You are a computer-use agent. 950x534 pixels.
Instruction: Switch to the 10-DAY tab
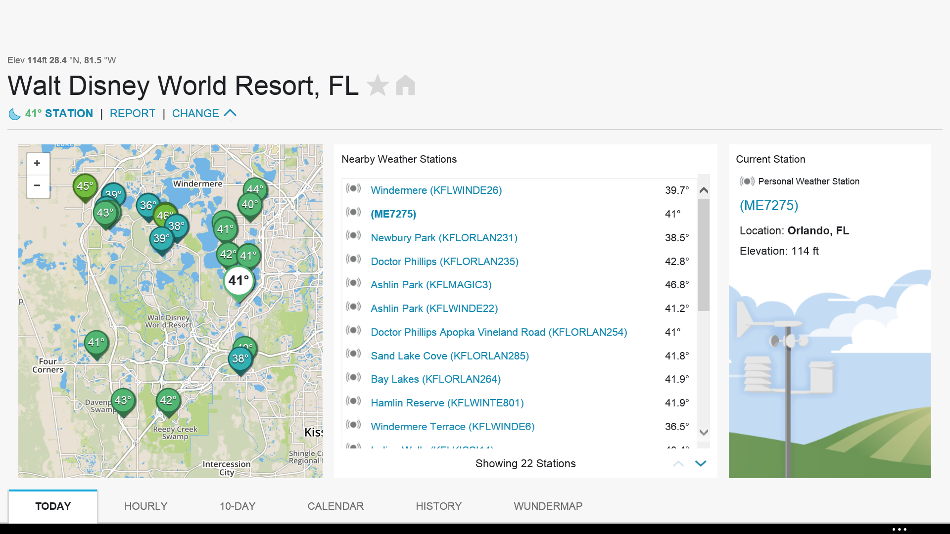click(x=237, y=506)
